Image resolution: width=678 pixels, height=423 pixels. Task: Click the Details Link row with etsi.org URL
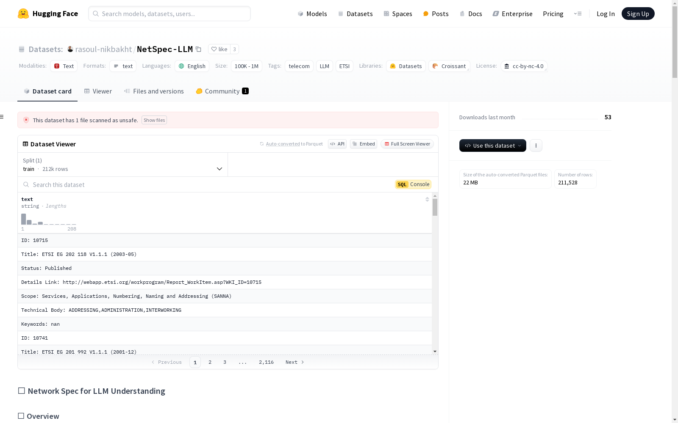(225, 282)
